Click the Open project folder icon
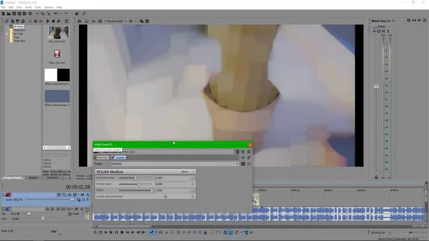The height and width of the screenshot is (241, 429). tap(9, 13)
